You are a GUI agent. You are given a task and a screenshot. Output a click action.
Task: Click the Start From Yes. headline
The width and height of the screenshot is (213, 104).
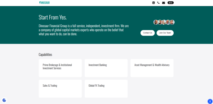(53, 17)
